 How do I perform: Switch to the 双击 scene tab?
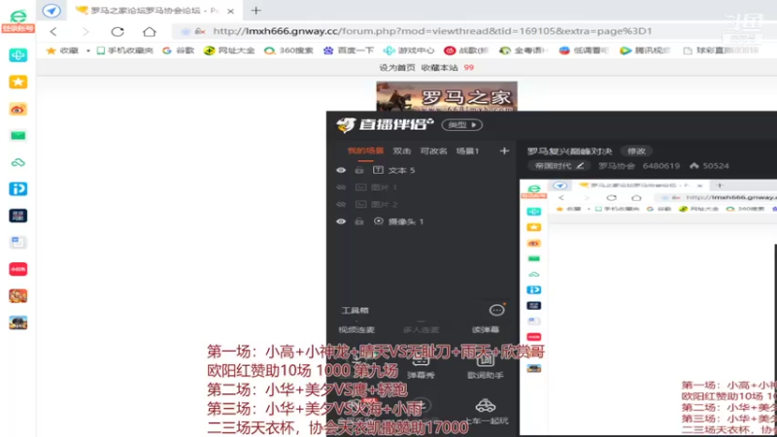click(401, 151)
